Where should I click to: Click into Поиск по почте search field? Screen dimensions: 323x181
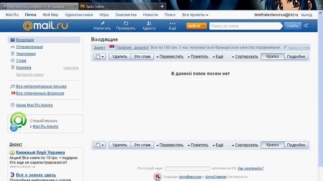[246, 26]
